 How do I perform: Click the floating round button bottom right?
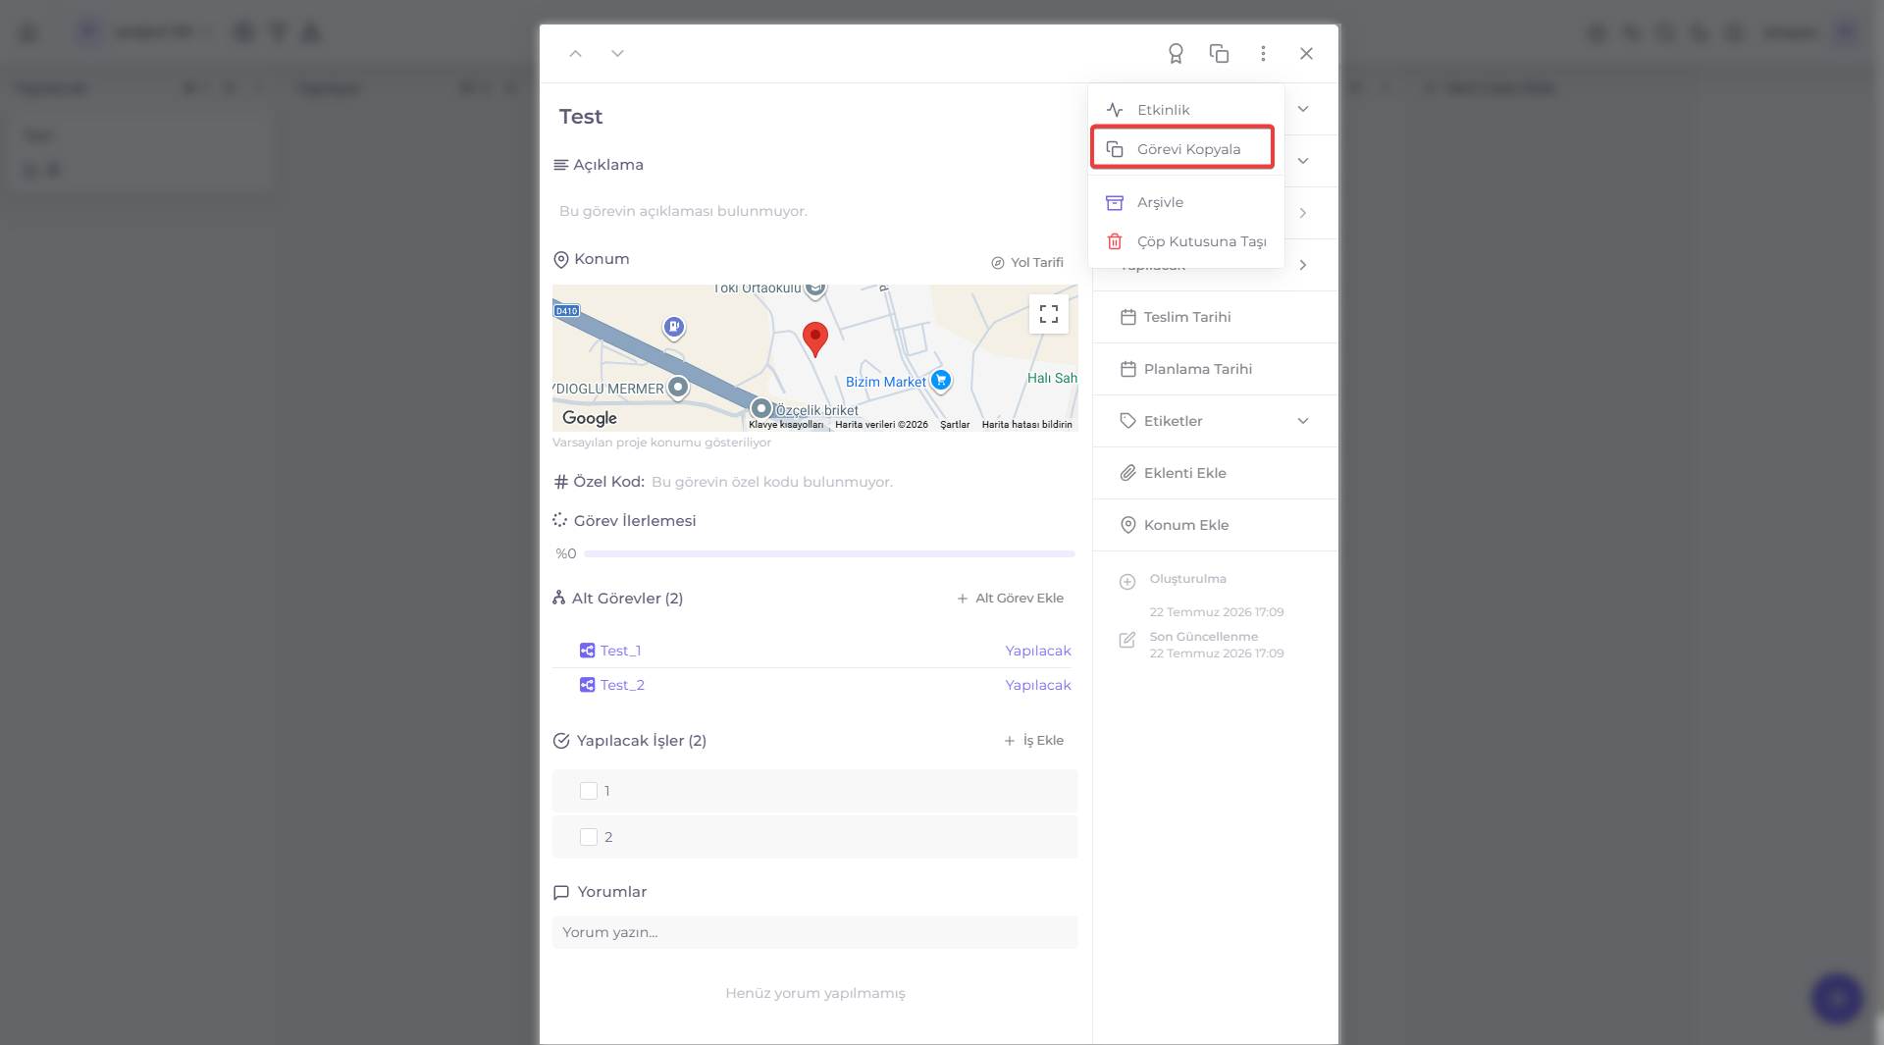click(x=1837, y=998)
